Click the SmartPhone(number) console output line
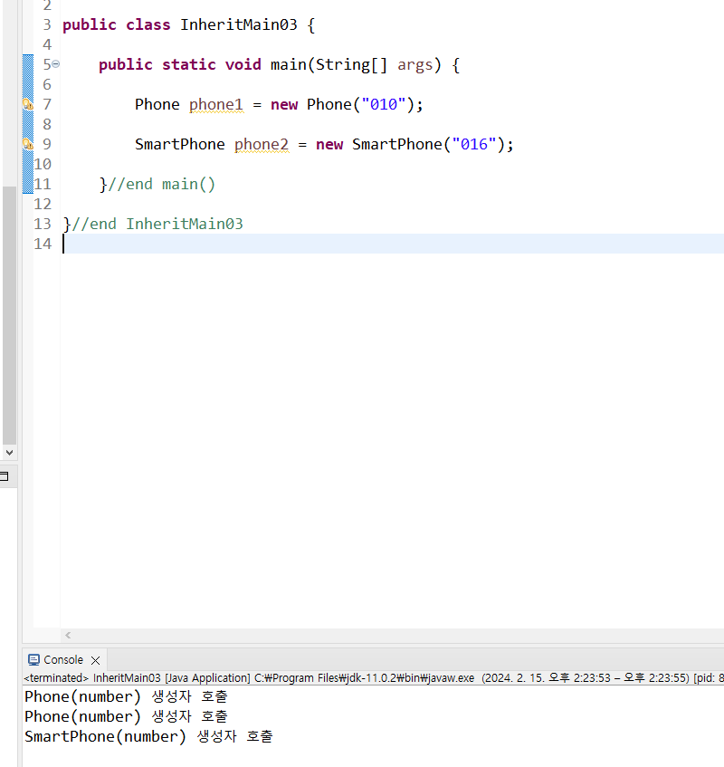Image resolution: width=724 pixels, height=767 pixels. (x=148, y=737)
